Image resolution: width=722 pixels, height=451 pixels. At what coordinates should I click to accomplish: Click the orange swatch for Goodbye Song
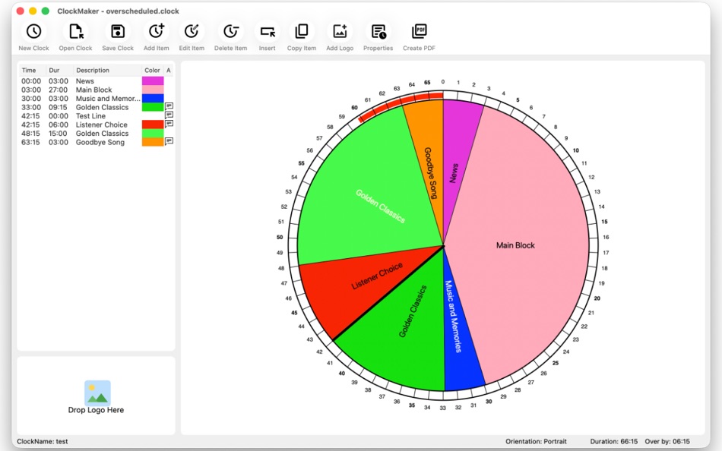(153, 142)
